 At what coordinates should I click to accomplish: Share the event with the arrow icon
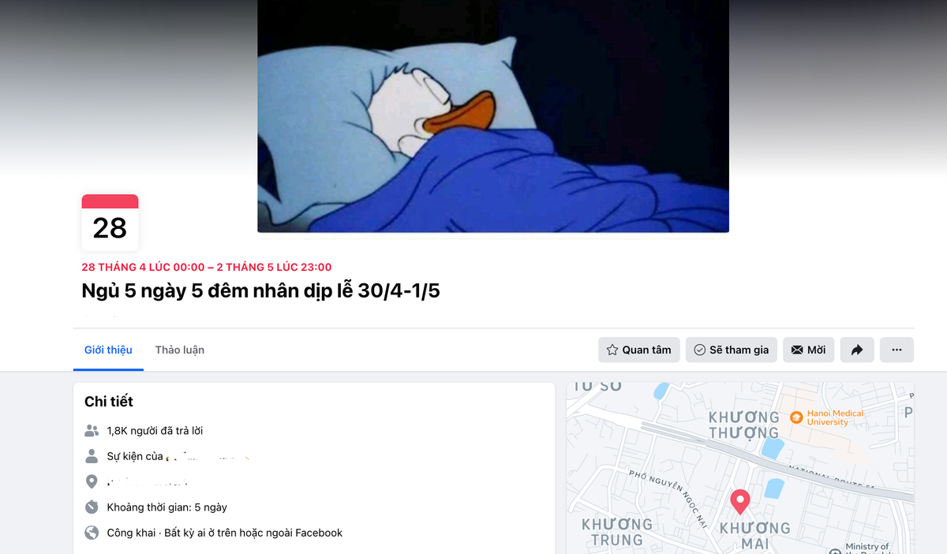(857, 350)
